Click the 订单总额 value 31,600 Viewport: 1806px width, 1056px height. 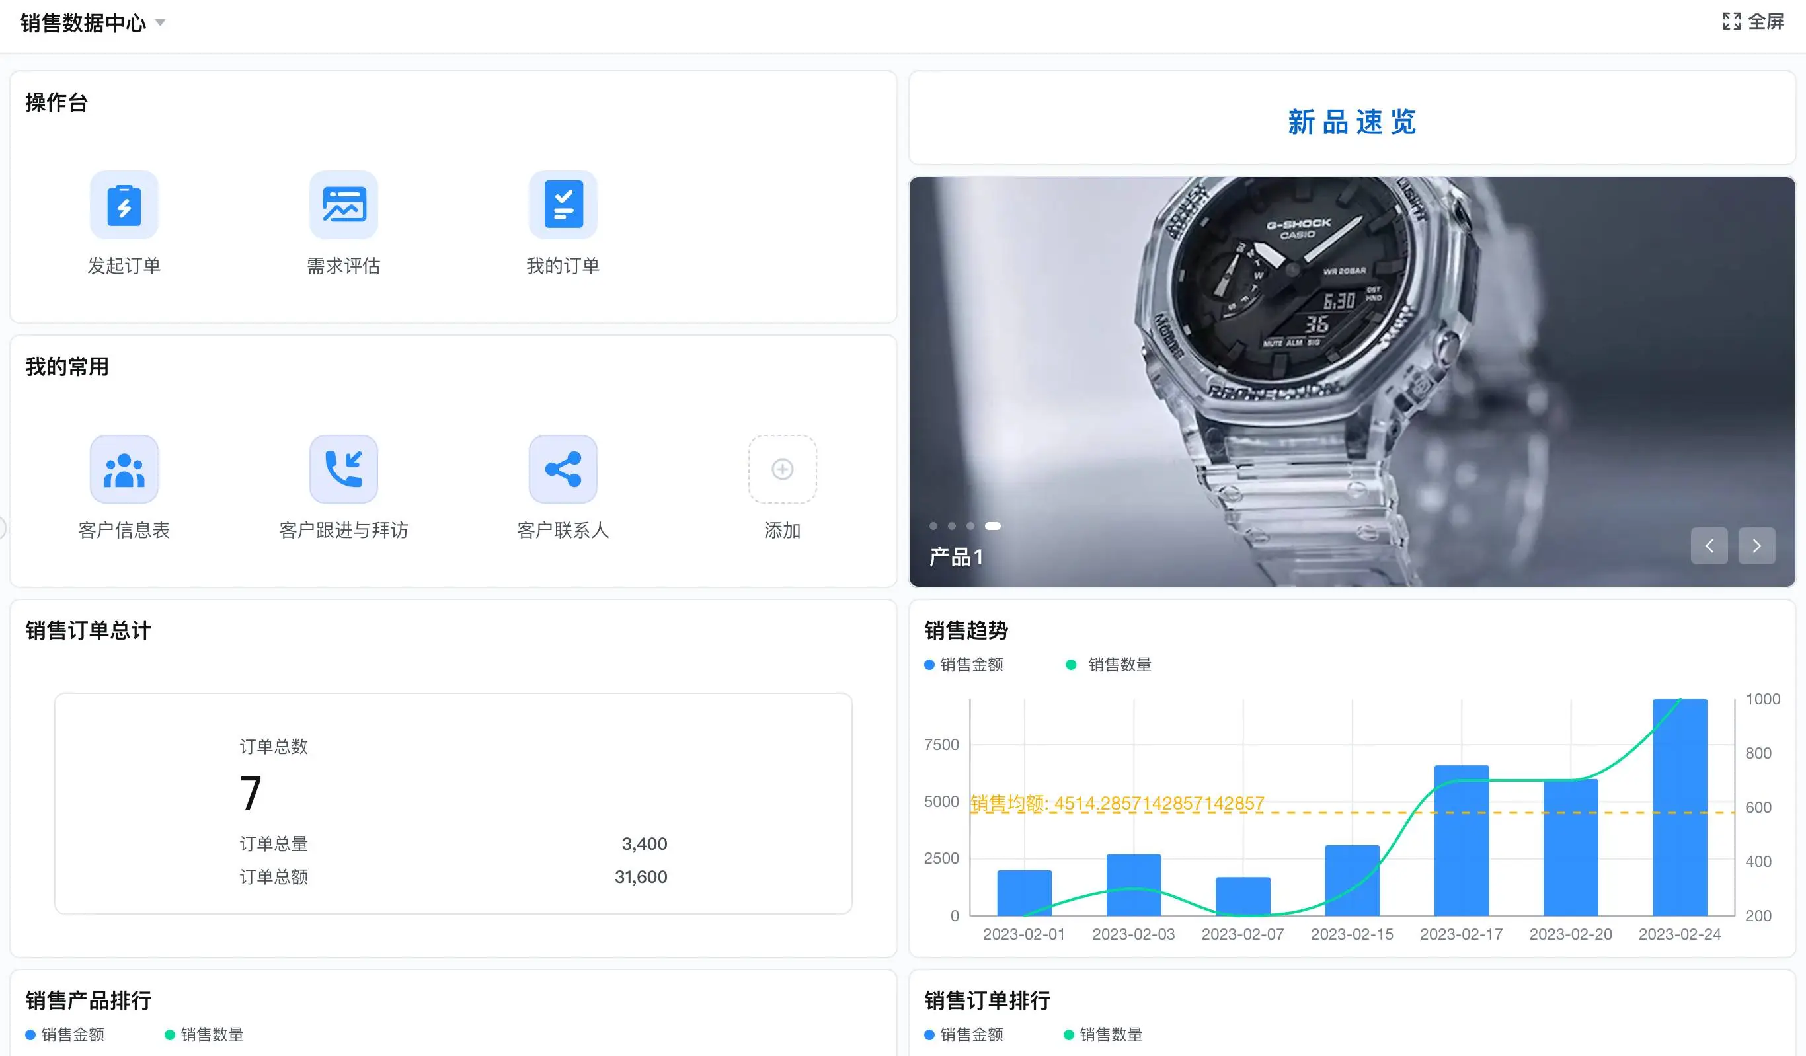click(x=641, y=877)
